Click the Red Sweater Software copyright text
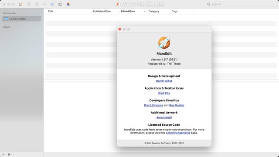The image size is (279, 157). pyautogui.click(x=164, y=143)
